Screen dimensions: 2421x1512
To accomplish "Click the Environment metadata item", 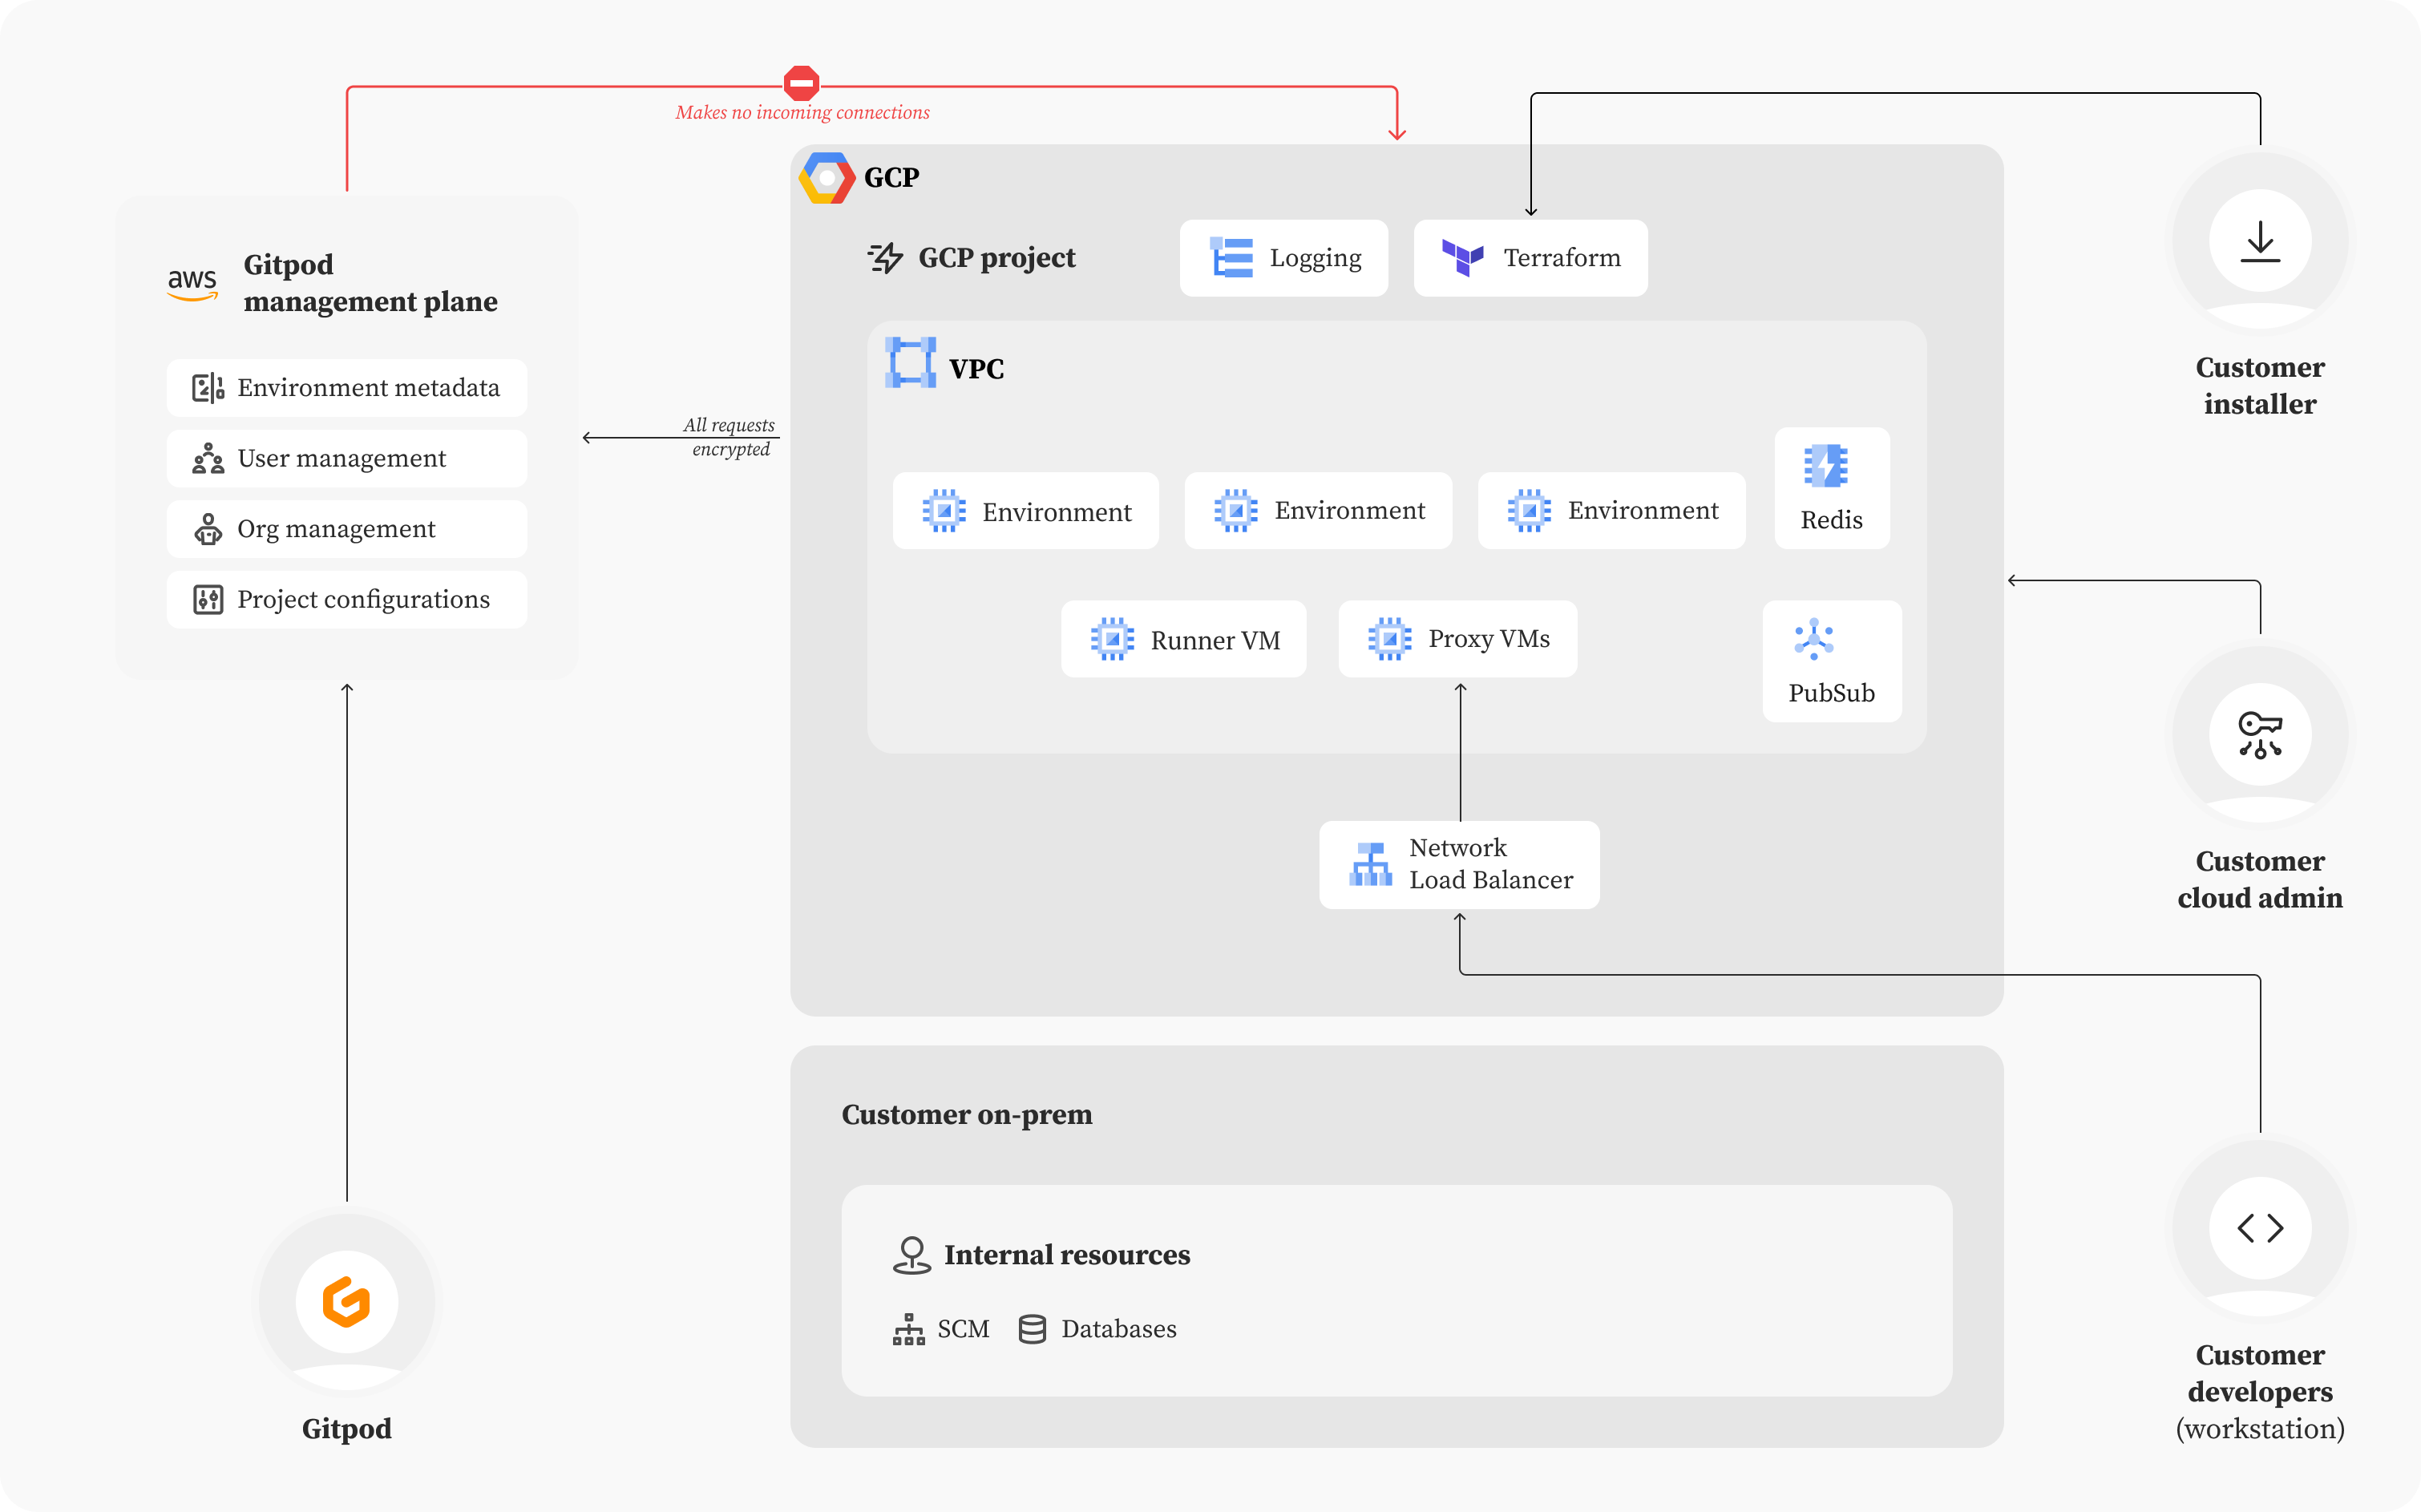I will point(346,388).
